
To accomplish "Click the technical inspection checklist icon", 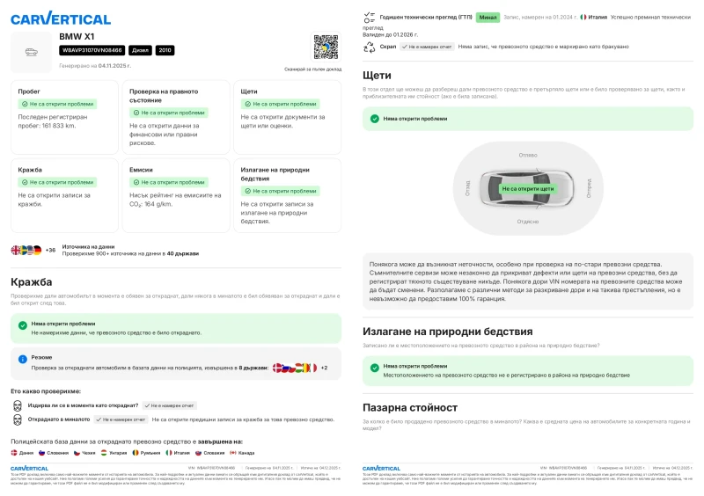I will click(370, 17).
